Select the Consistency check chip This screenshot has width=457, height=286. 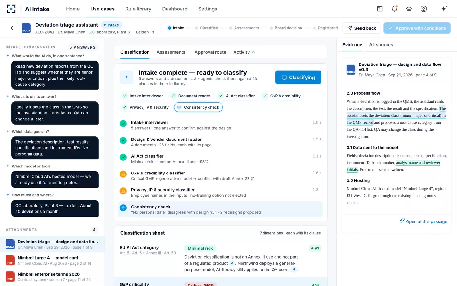pos(198,107)
